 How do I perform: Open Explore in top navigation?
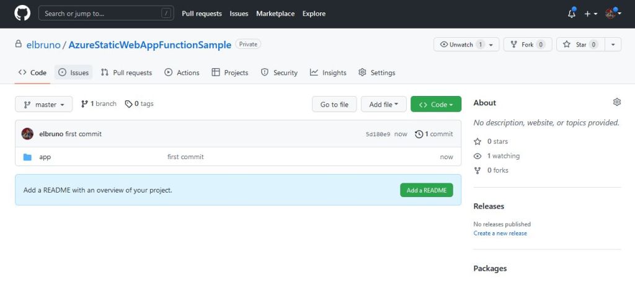coord(314,14)
